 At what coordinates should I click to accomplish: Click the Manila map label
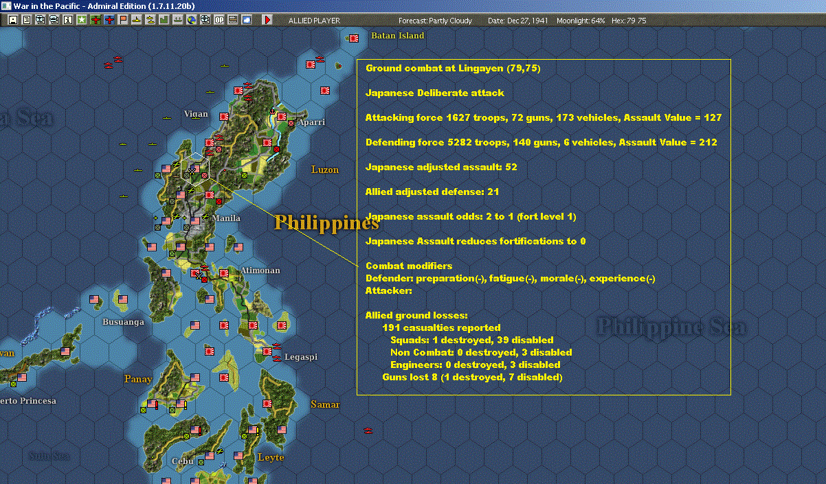(x=226, y=218)
